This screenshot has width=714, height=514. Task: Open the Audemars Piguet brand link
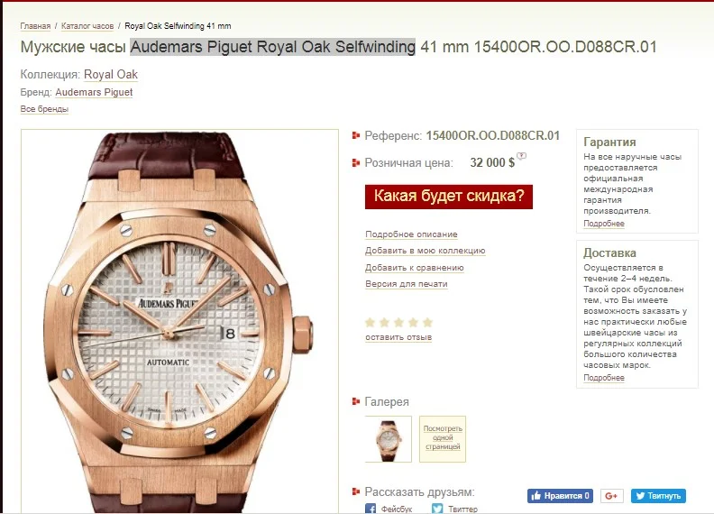click(94, 92)
